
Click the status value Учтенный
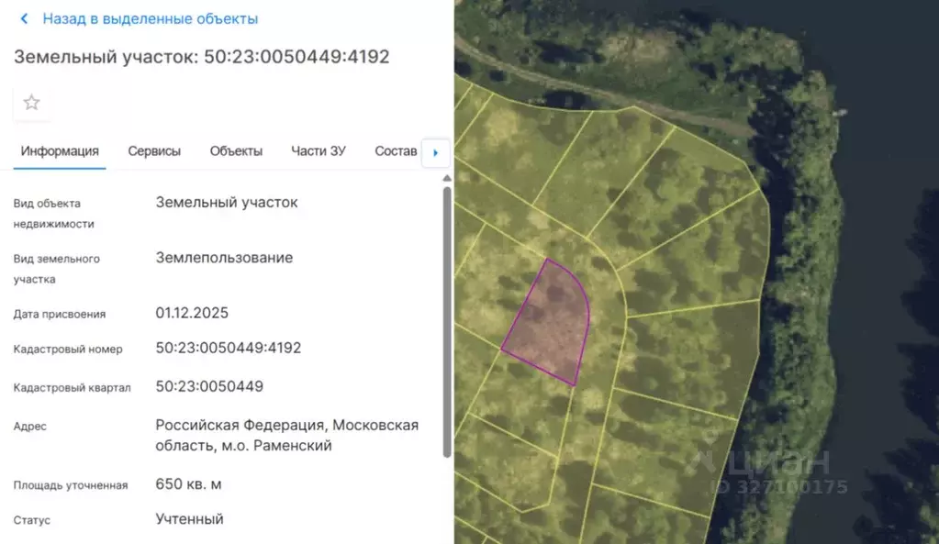pyautogui.click(x=191, y=518)
